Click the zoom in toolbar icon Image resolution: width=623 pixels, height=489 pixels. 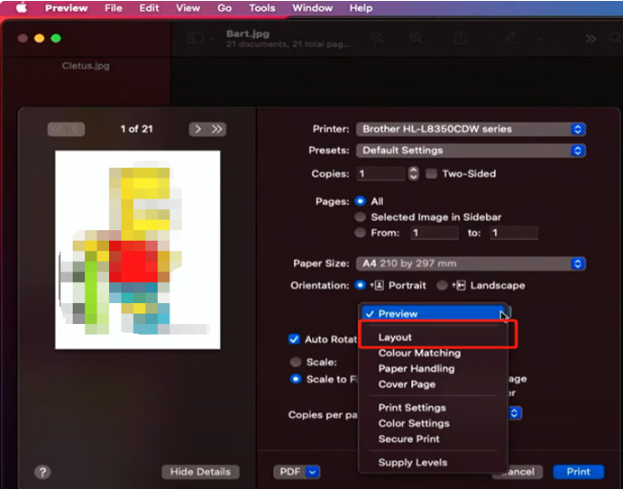pyautogui.click(x=417, y=38)
